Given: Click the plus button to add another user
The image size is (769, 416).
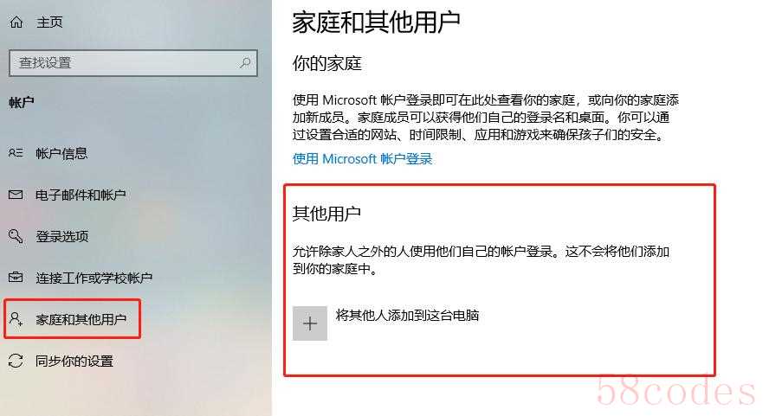Looking at the screenshot, I should 310,323.
